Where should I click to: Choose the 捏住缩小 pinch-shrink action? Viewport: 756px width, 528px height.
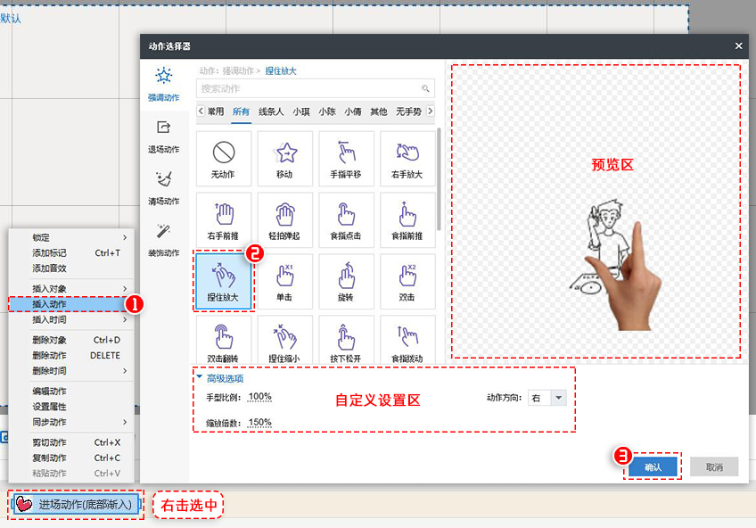(285, 340)
